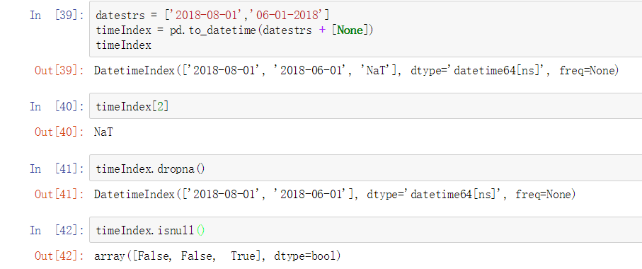This screenshot has height=269, width=642.
Task: Click the 'Out[41]:' prompt label
Action: (x=59, y=194)
